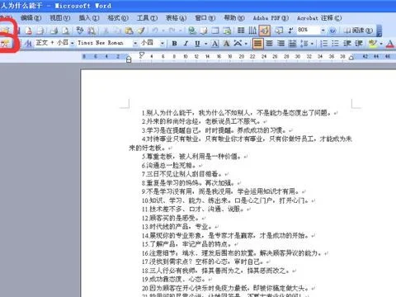Viewport: 396px width, 297px height.
Task: Open the Styles and Formatting pane
Action: point(29,43)
